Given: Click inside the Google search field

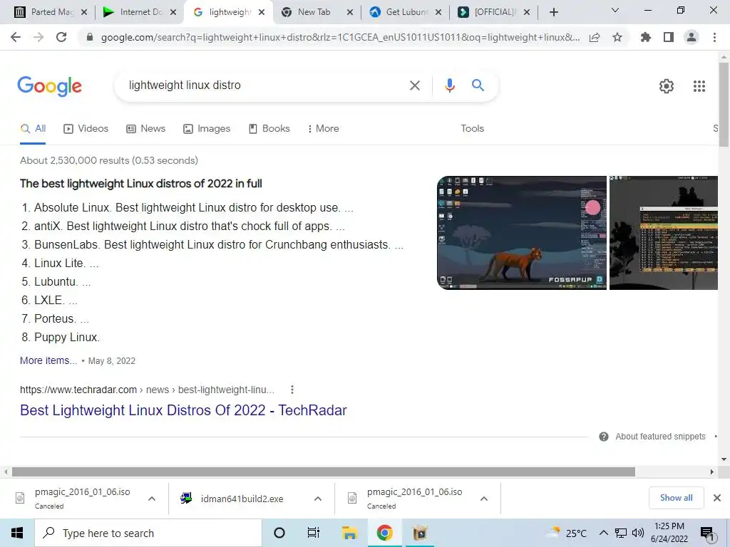Looking at the screenshot, I should click(265, 85).
